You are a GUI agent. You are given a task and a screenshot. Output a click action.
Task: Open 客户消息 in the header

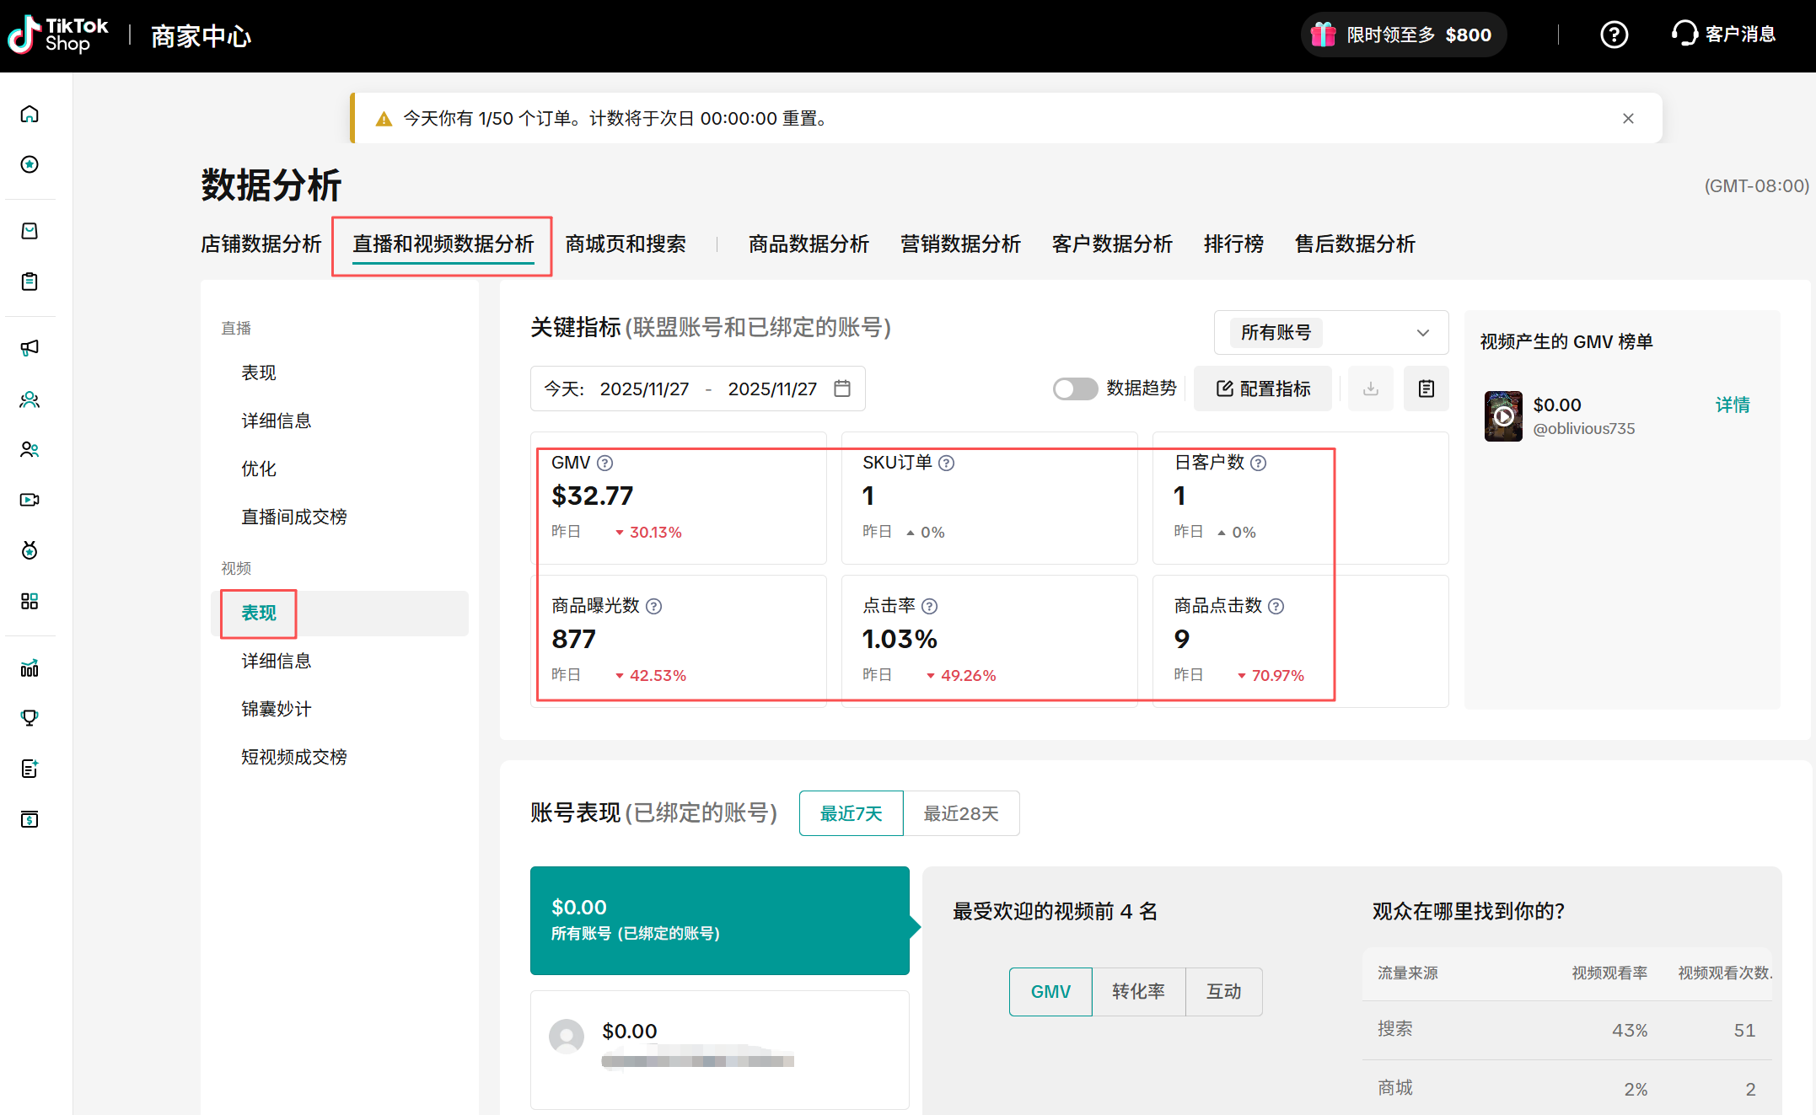pos(1723,34)
